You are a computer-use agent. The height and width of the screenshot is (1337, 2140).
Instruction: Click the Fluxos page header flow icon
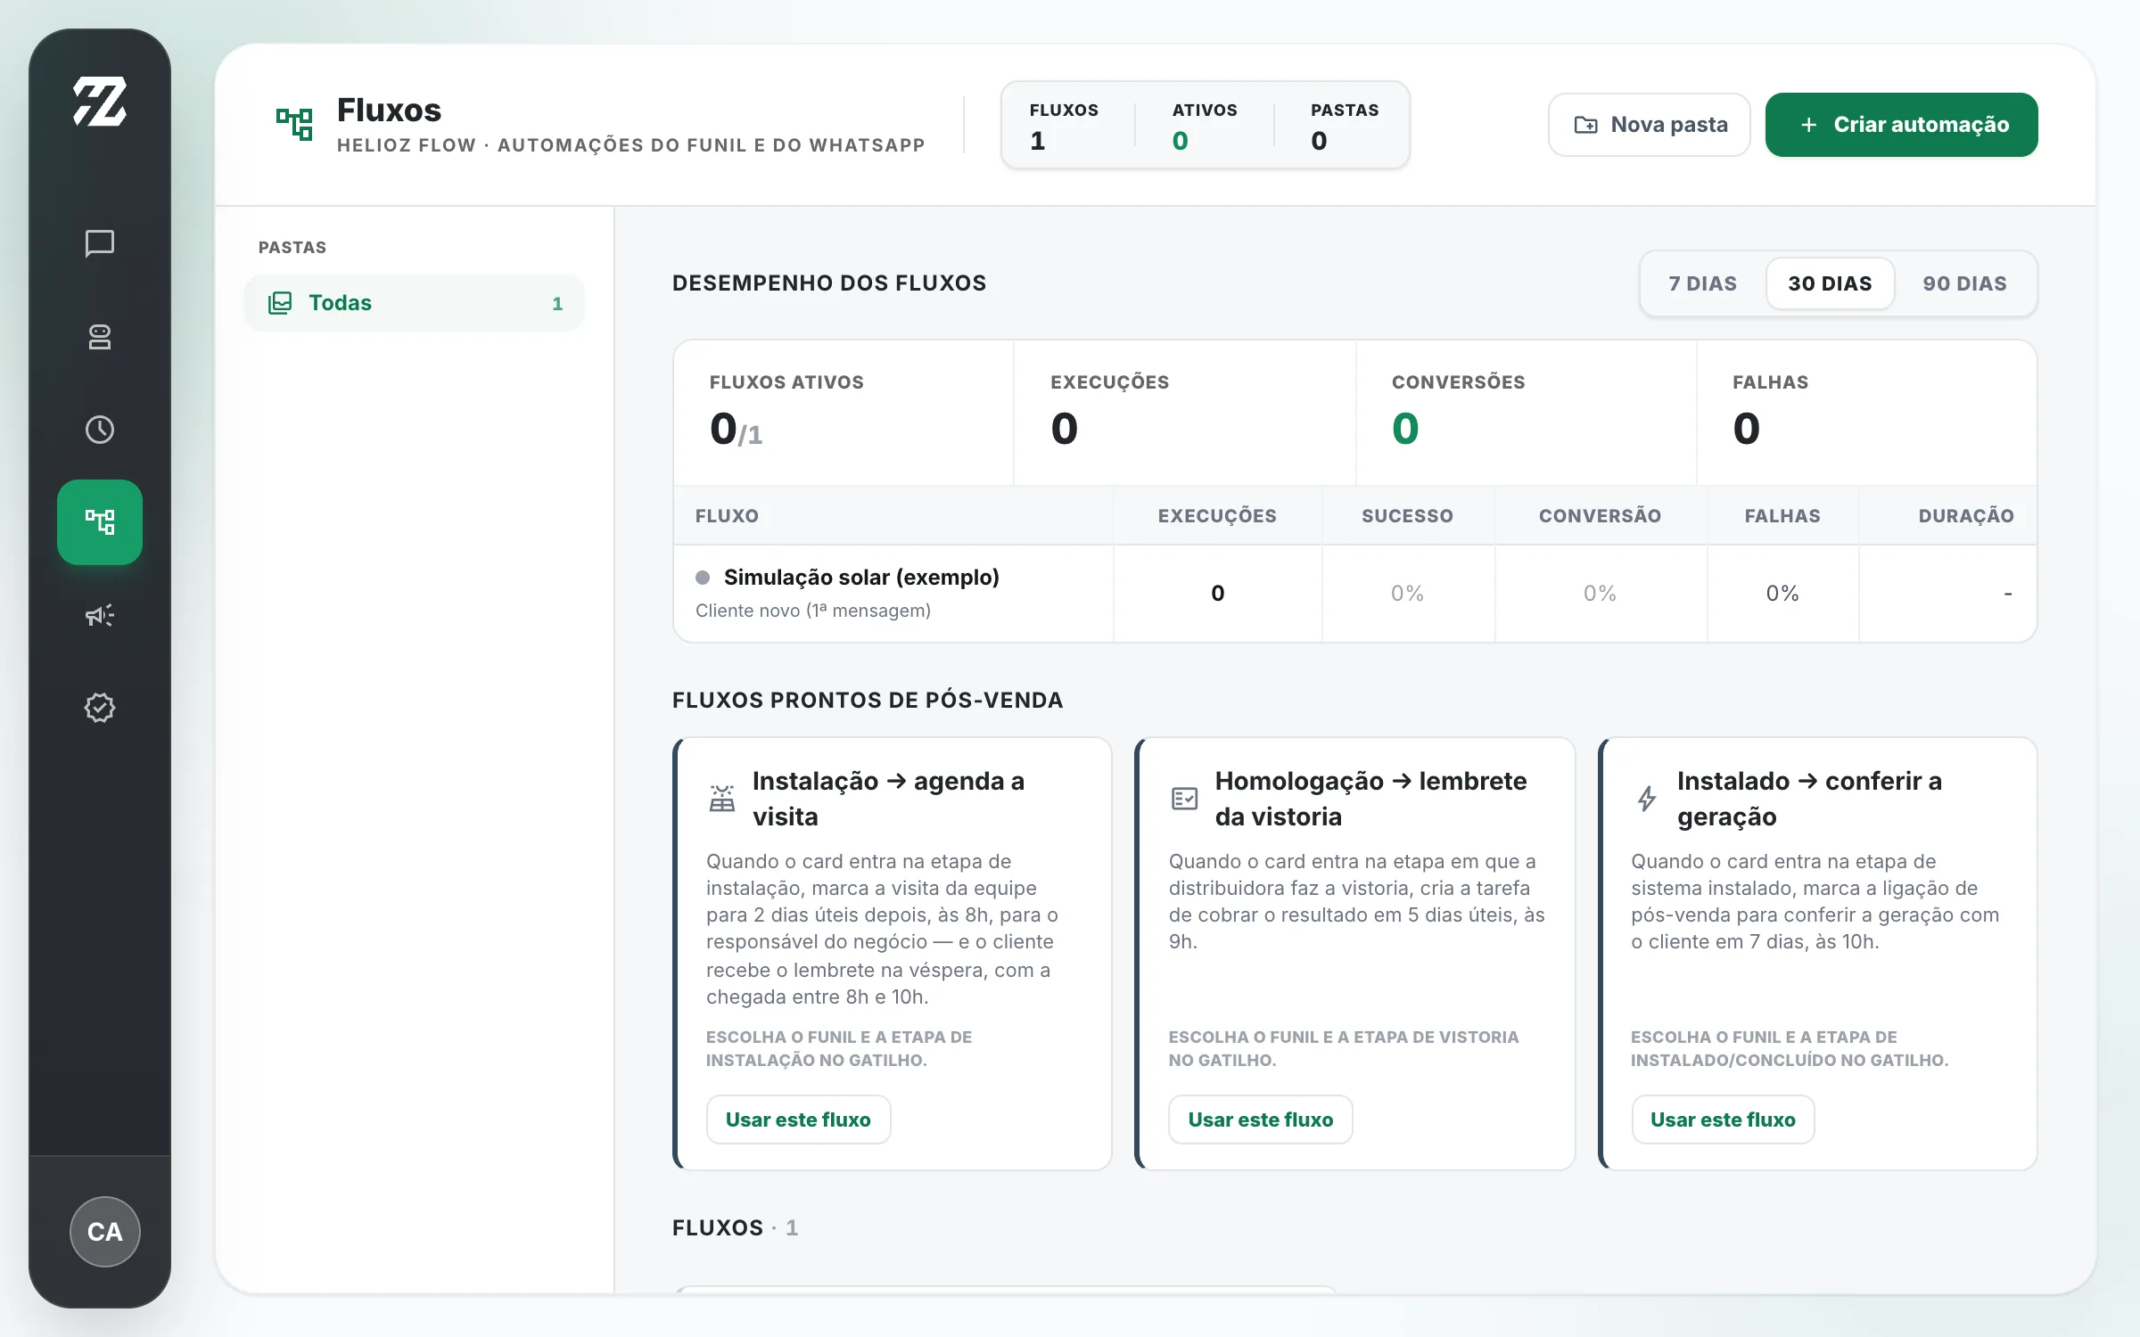point(294,125)
